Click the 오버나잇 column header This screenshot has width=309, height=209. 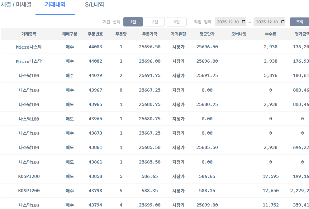[239, 34]
